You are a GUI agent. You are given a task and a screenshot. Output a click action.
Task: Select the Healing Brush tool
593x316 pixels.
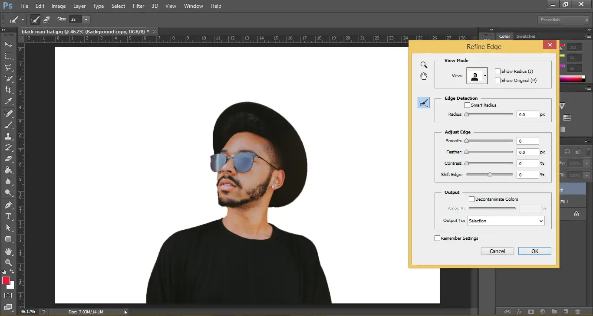pyautogui.click(x=8, y=114)
